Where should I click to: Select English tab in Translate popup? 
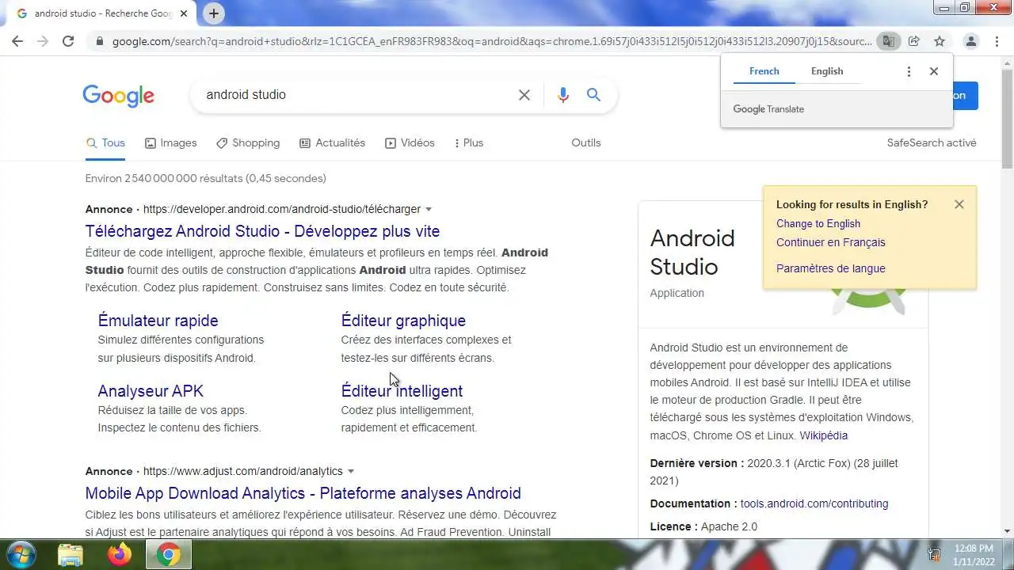827,71
